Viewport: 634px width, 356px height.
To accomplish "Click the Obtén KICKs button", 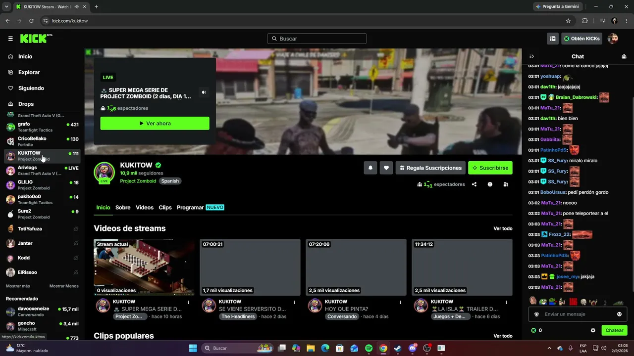I will coord(581,39).
